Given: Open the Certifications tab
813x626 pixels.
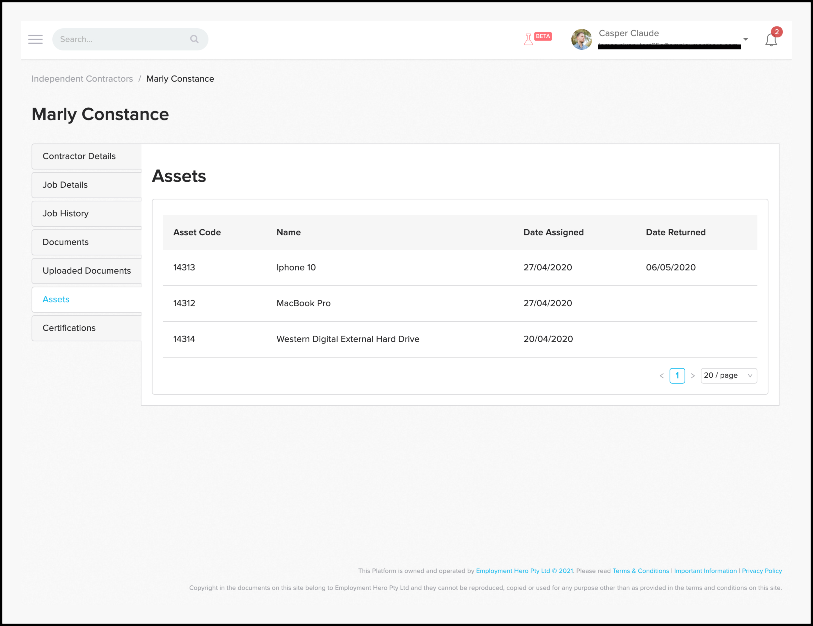Looking at the screenshot, I should point(69,328).
